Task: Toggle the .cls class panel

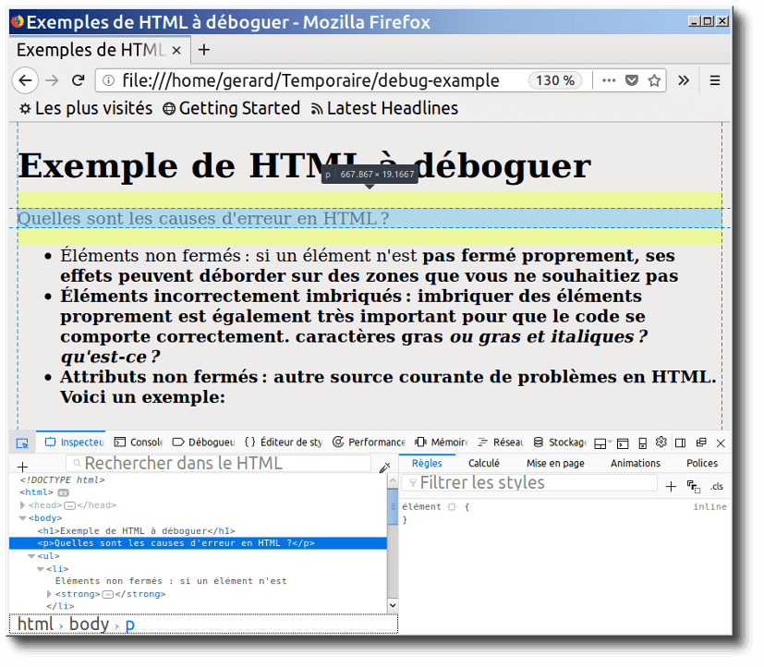Action: [716, 486]
